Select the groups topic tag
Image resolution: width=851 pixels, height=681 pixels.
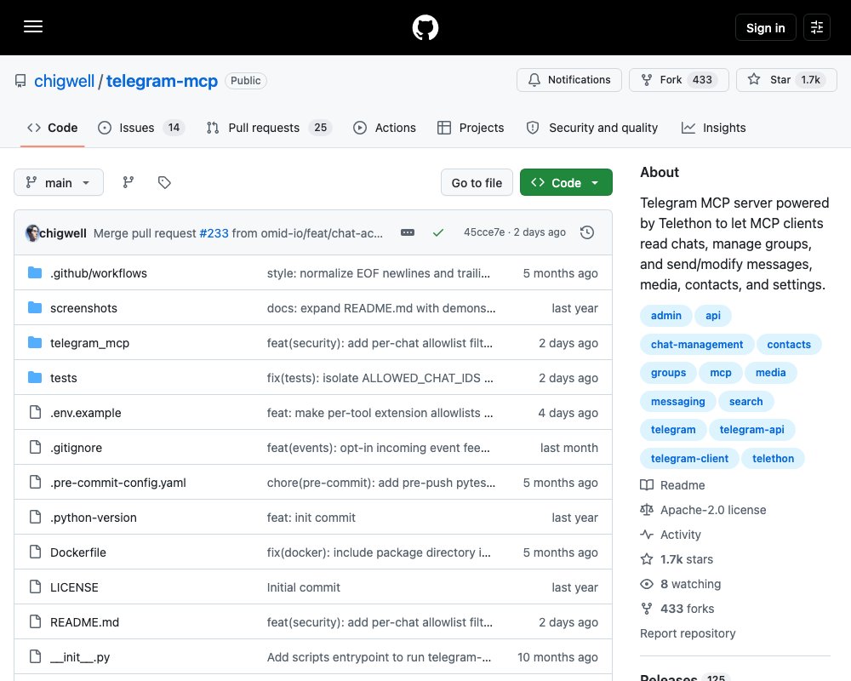668,373
